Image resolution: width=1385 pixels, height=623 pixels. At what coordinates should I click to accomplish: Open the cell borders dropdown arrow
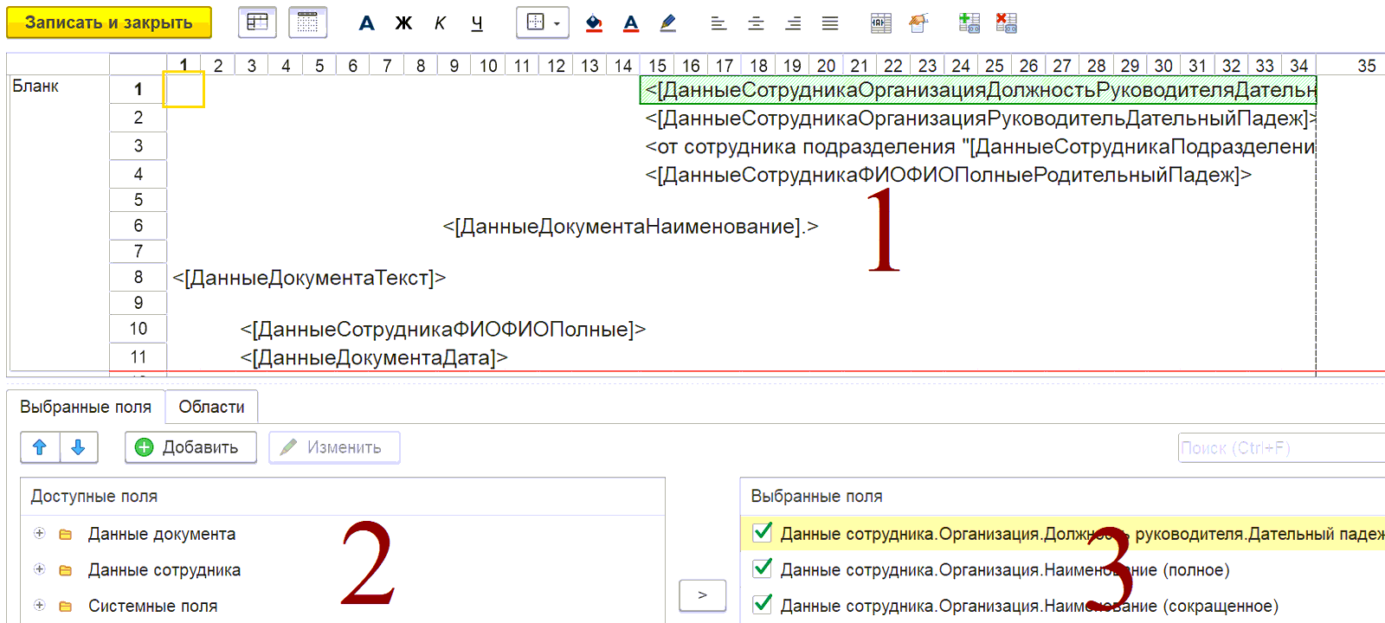(557, 23)
